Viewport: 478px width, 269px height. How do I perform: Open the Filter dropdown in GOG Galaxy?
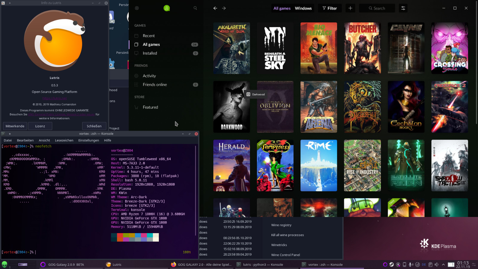(x=330, y=8)
